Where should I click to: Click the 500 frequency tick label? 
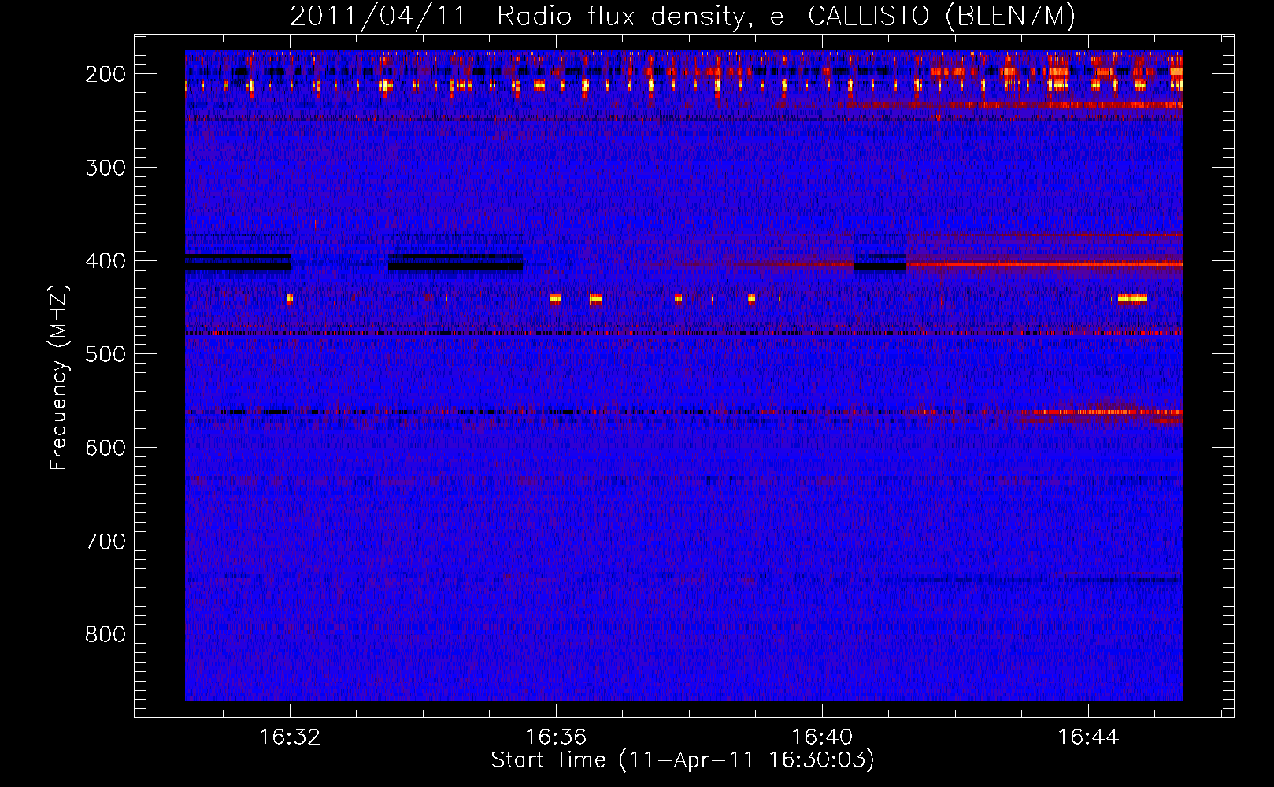(106, 354)
